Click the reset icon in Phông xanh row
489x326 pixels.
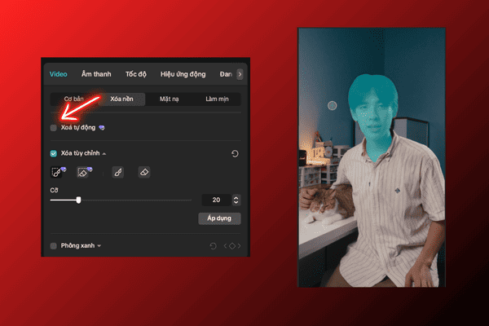click(x=214, y=245)
